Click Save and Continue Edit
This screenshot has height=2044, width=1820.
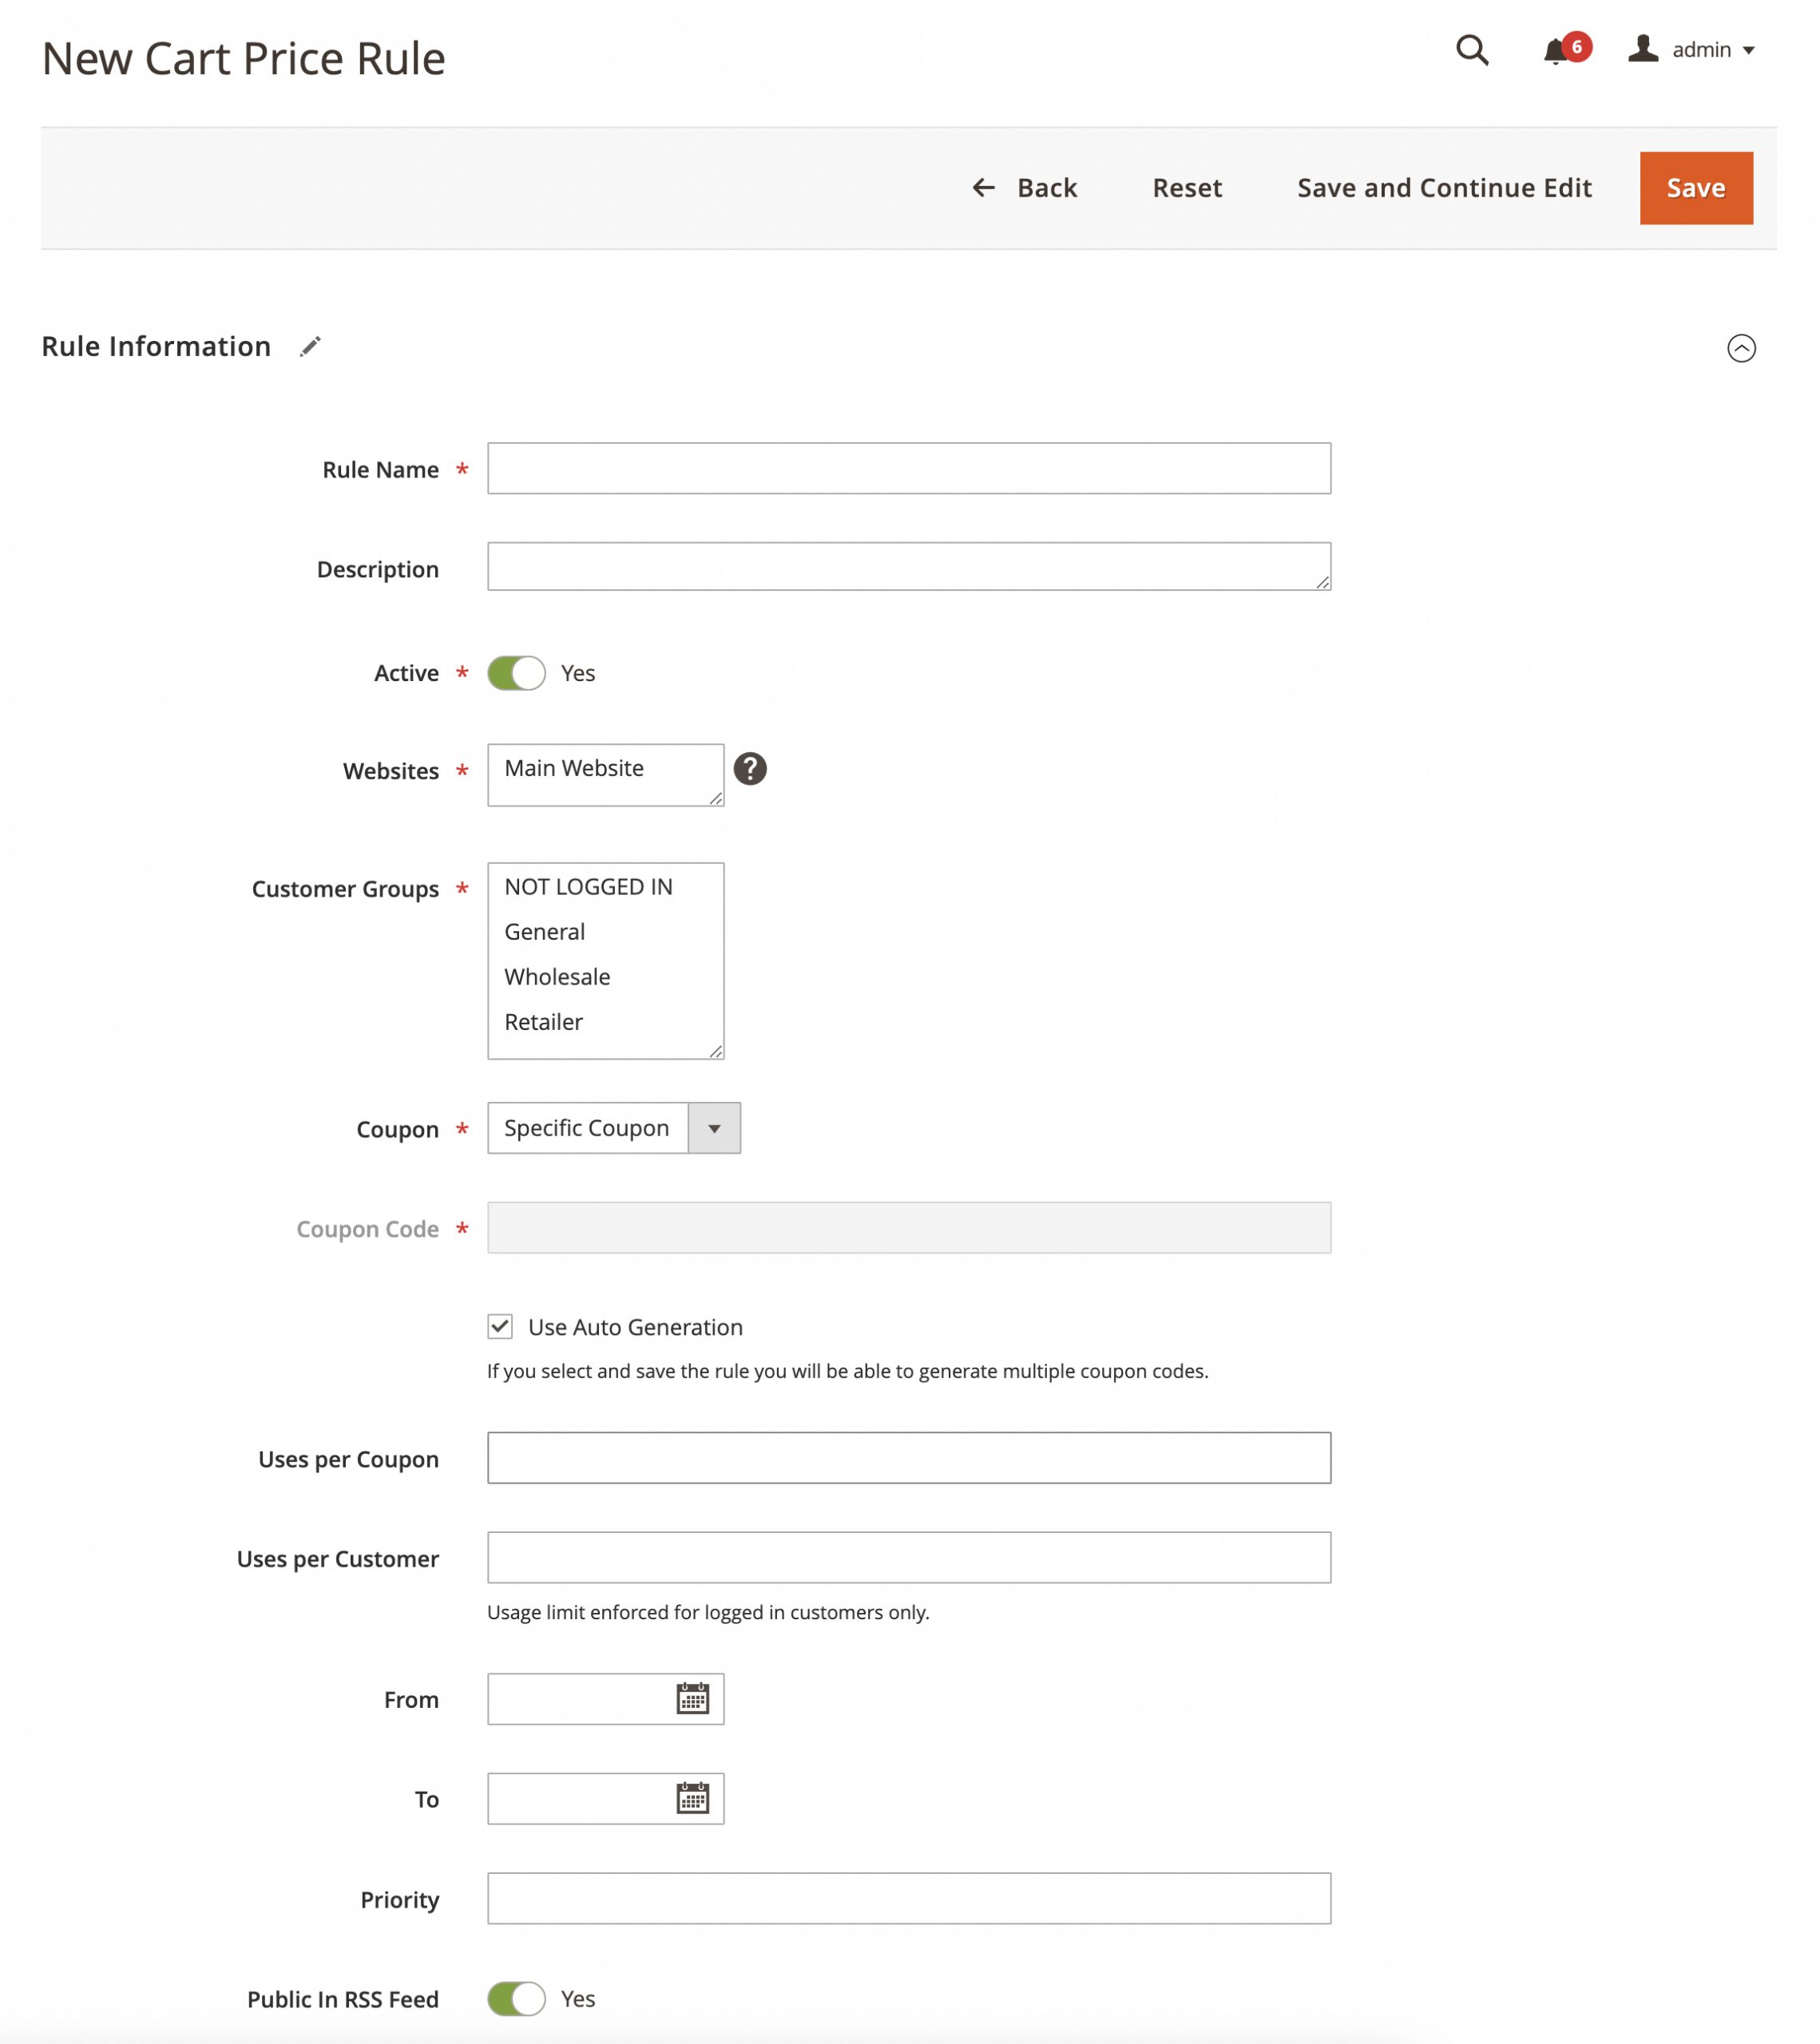[1445, 187]
